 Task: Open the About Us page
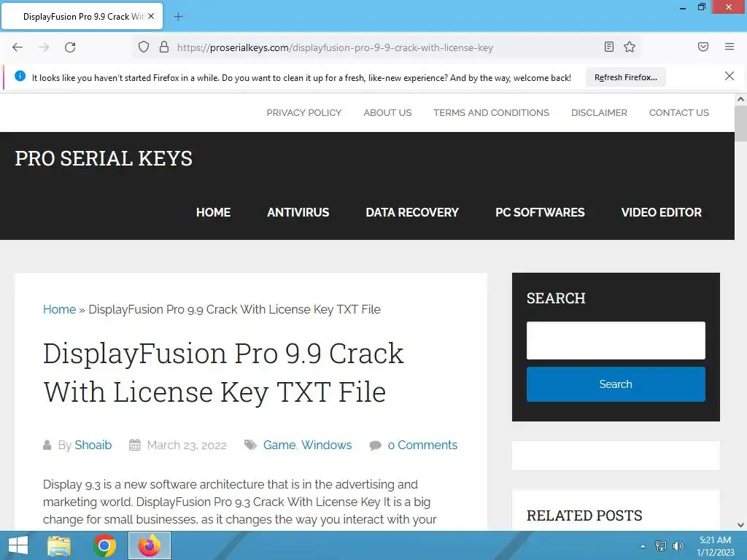click(x=387, y=113)
